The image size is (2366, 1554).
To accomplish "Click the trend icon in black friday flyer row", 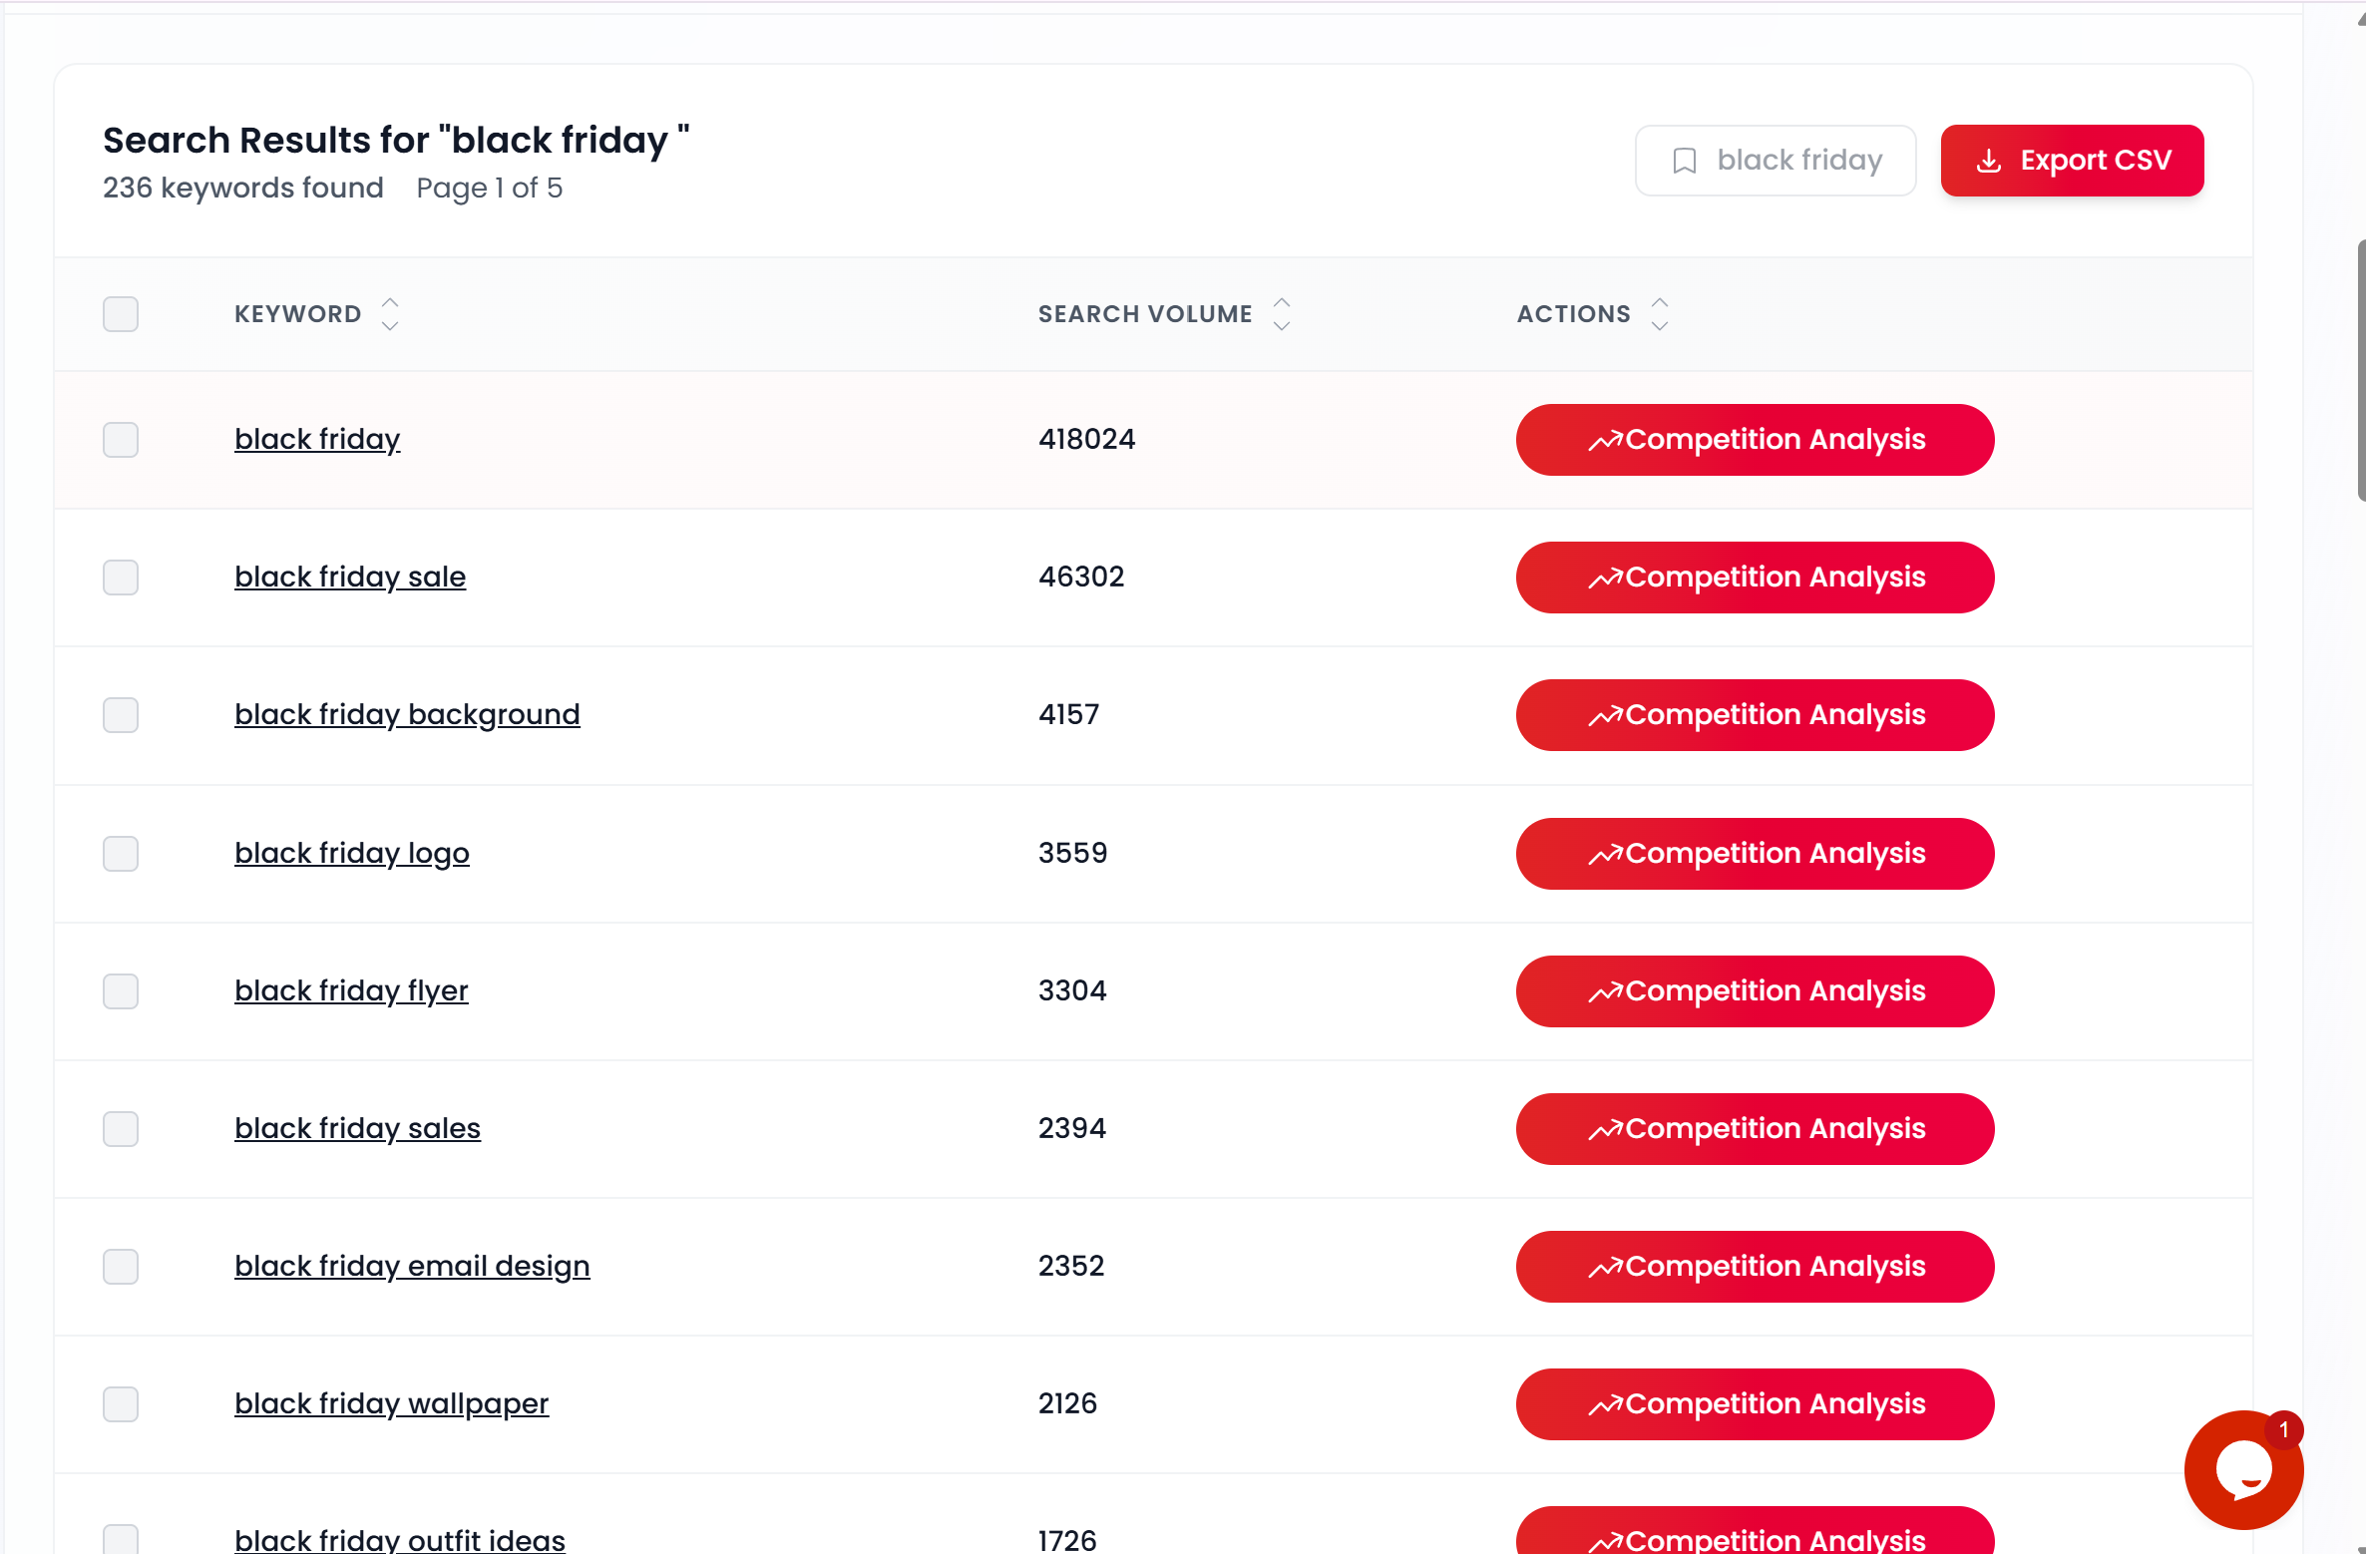I will (x=1605, y=992).
